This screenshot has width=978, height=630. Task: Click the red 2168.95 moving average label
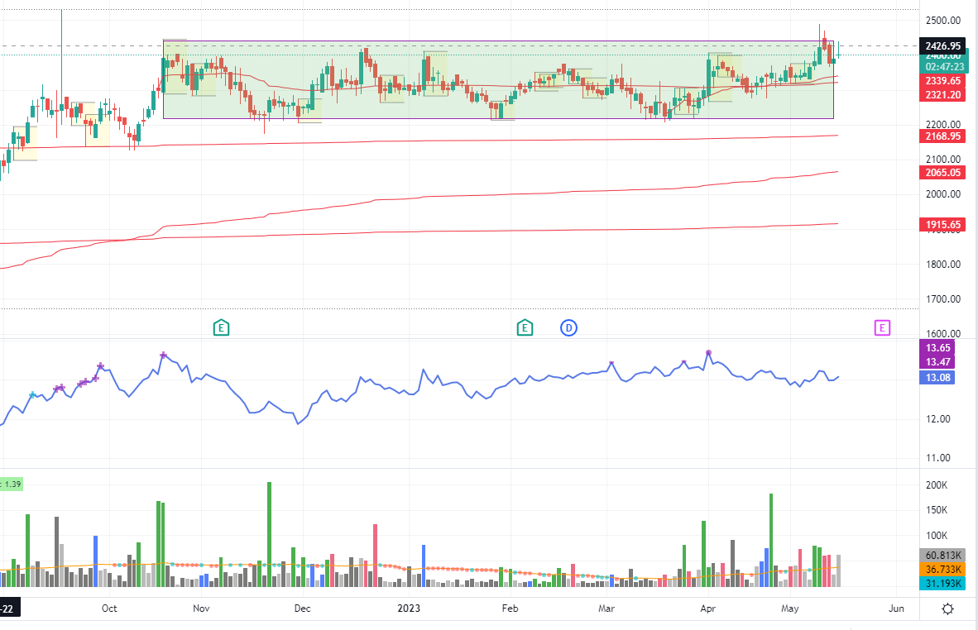942,136
